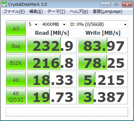
Task: Close the CrystalDiskMark window
Action: click(127, 5)
